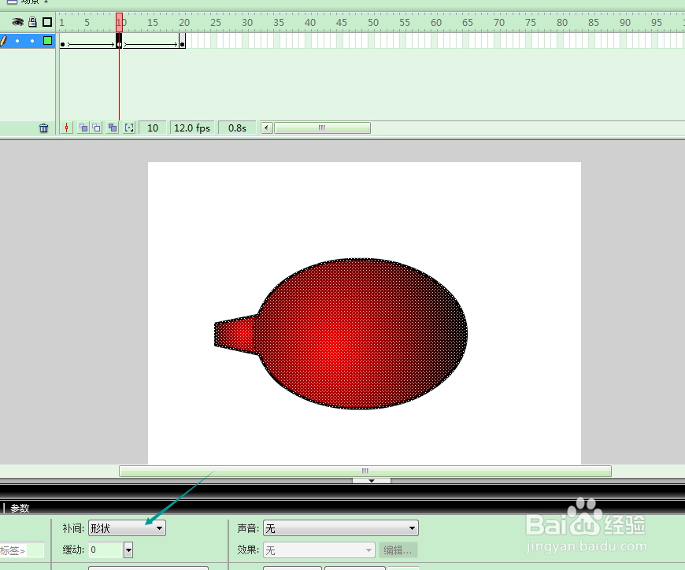Click the timeline scroll left arrow

(267, 128)
